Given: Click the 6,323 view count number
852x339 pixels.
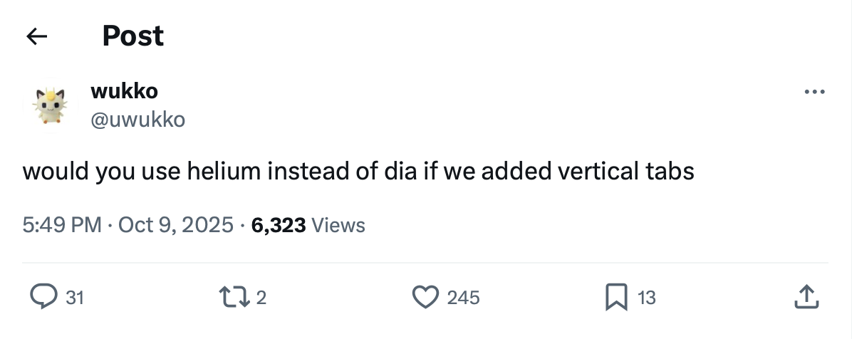Looking at the screenshot, I should 279,226.
